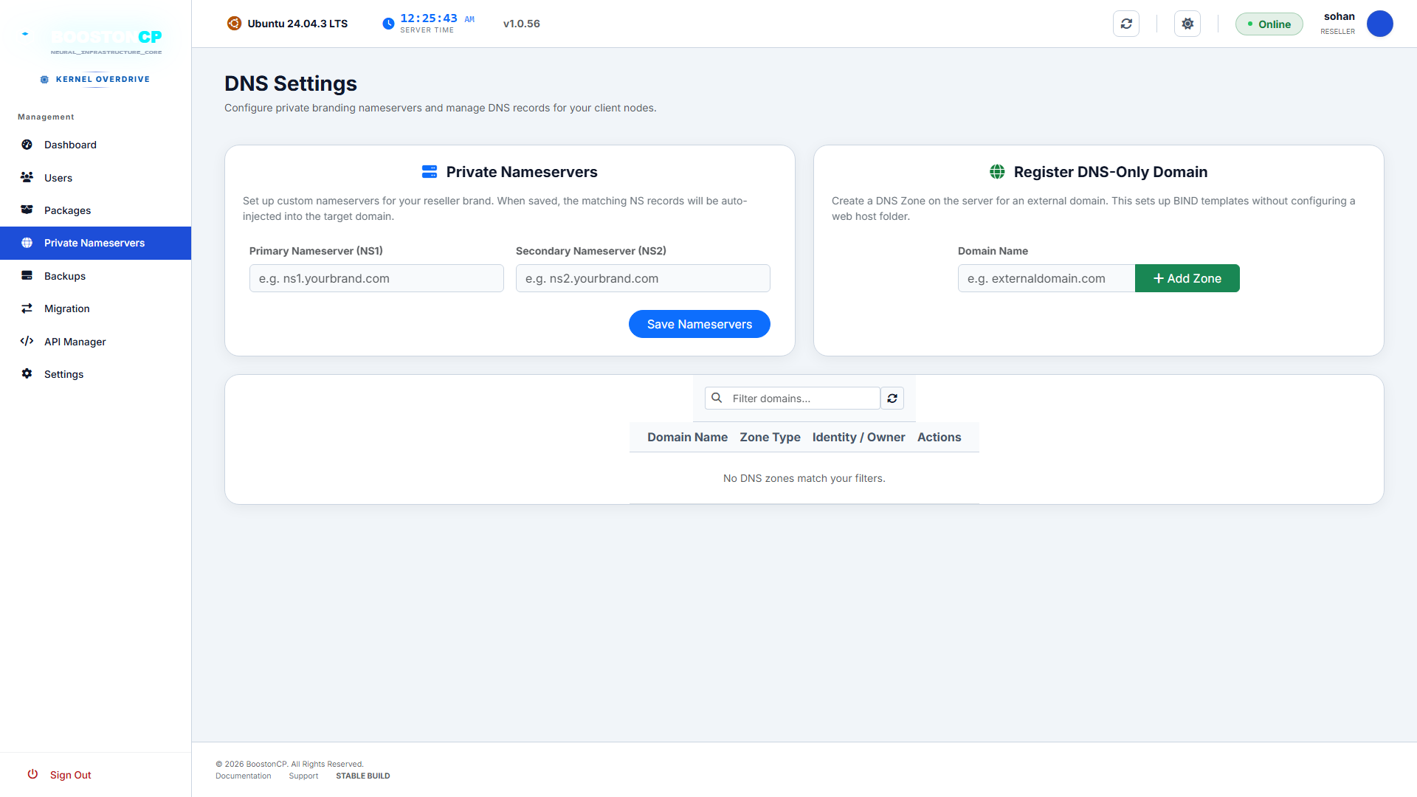The width and height of the screenshot is (1417, 797).
Task: Click the Private Nameservers globe icon
Action: pos(27,243)
